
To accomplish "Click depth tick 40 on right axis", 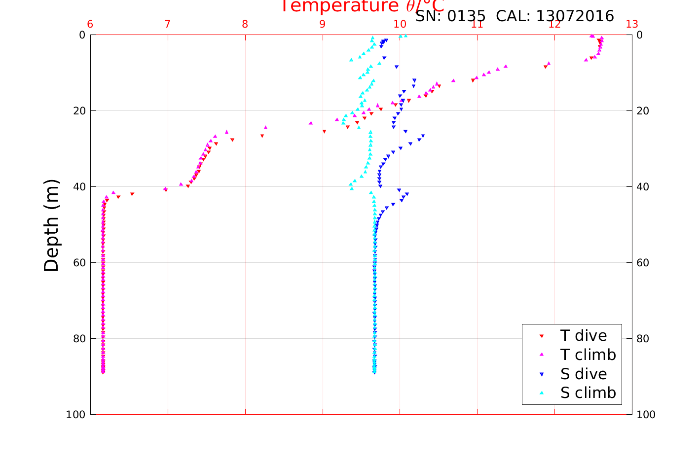I will click(643, 187).
